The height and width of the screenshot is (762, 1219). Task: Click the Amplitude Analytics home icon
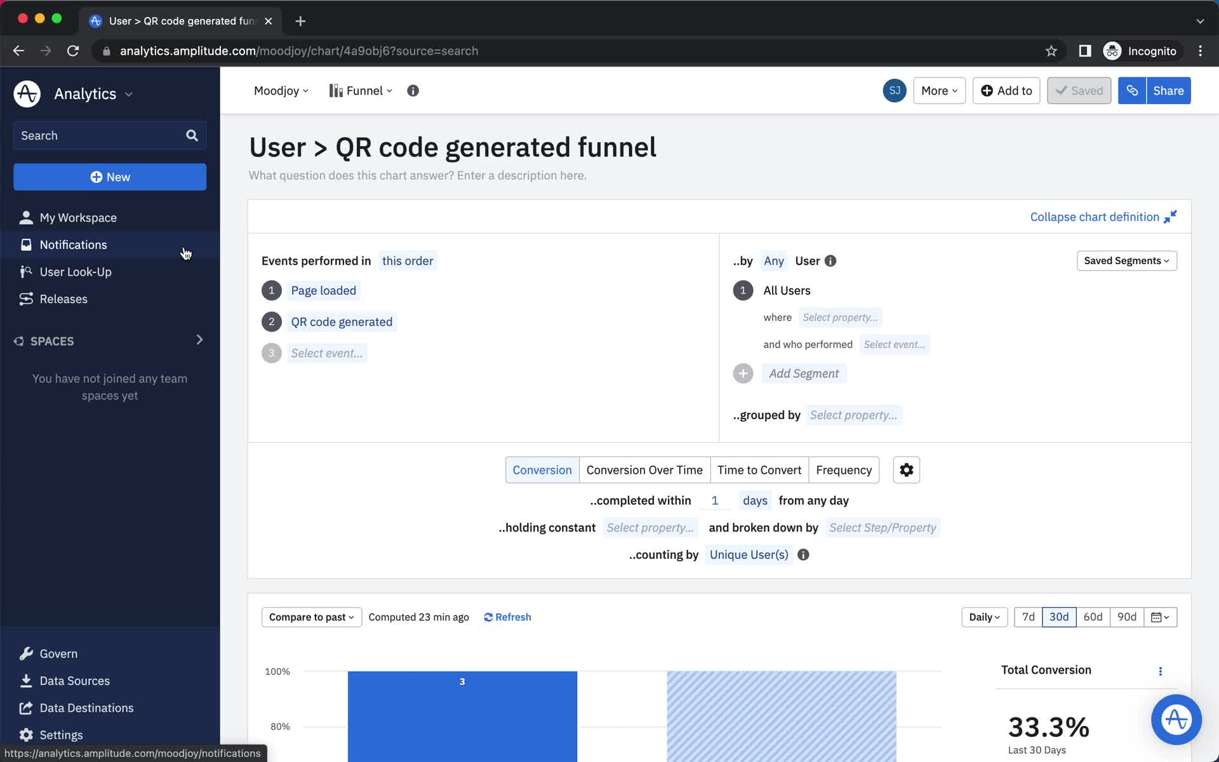[x=27, y=94]
